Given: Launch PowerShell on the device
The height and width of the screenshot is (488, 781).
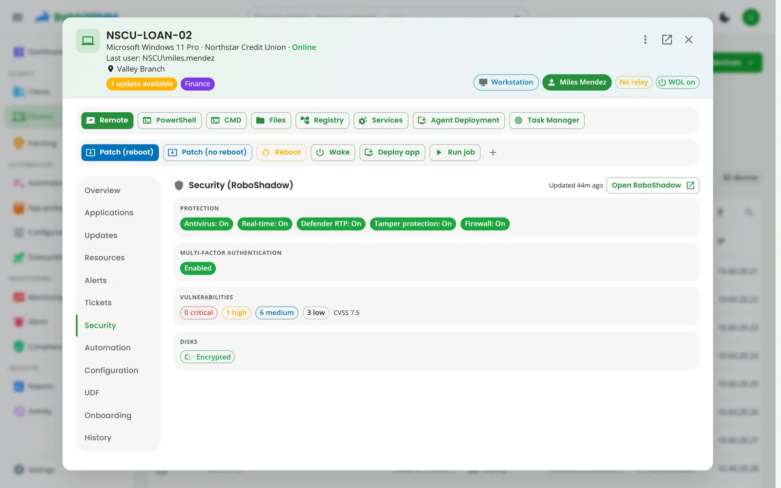Looking at the screenshot, I should pos(169,121).
